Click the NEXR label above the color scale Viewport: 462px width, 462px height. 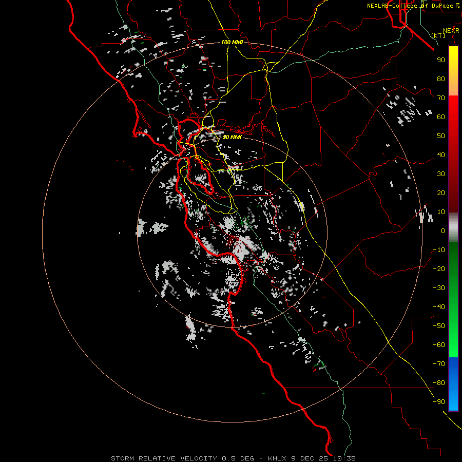[x=451, y=30]
